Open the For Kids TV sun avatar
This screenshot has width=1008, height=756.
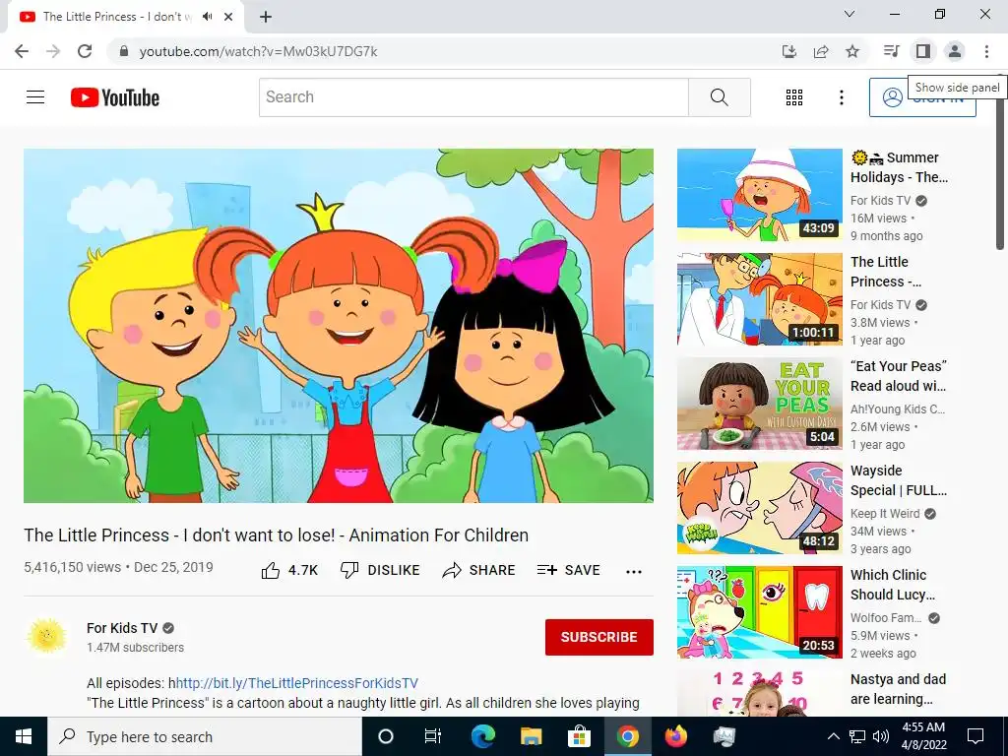point(46,637)
